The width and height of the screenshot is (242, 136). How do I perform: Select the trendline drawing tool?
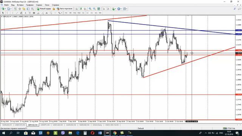(x=17, y=13)
